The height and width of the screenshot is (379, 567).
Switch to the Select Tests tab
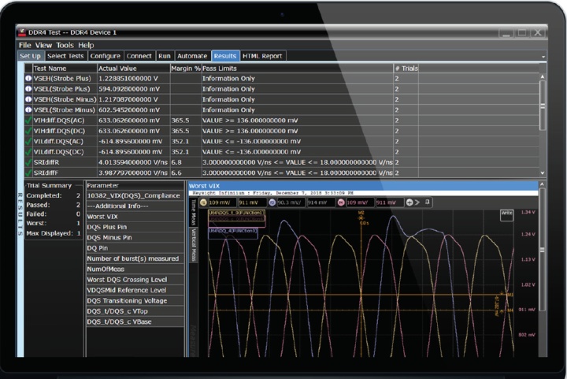(65, 56)
